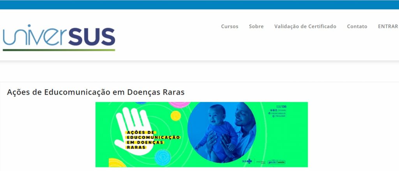Screen dimensions: 399x171
Task: Click the blue top header bar
Action: [199, 5]
